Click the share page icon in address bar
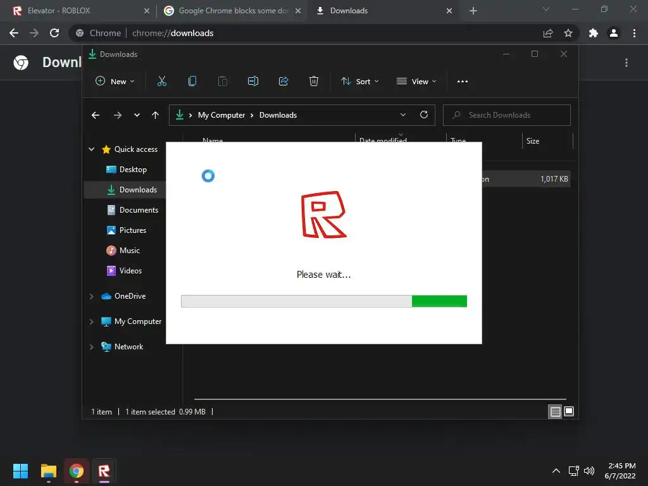The image size is (648, 486). coord(548,33)
